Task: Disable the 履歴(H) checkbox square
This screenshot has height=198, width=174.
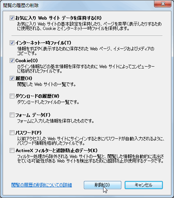Action: coord(12,78)
